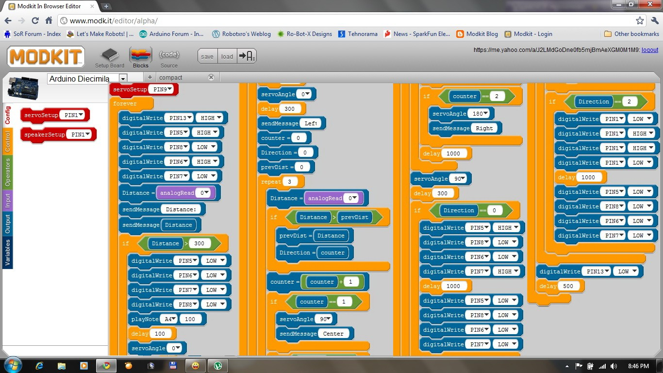Switch to Source code view

(169, 57)
